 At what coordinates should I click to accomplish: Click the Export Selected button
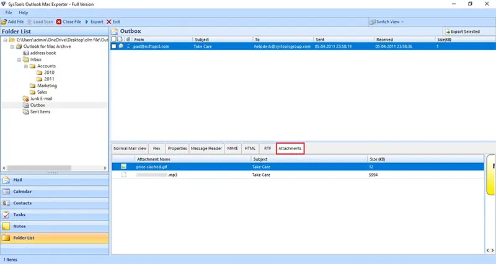[463, 32]
